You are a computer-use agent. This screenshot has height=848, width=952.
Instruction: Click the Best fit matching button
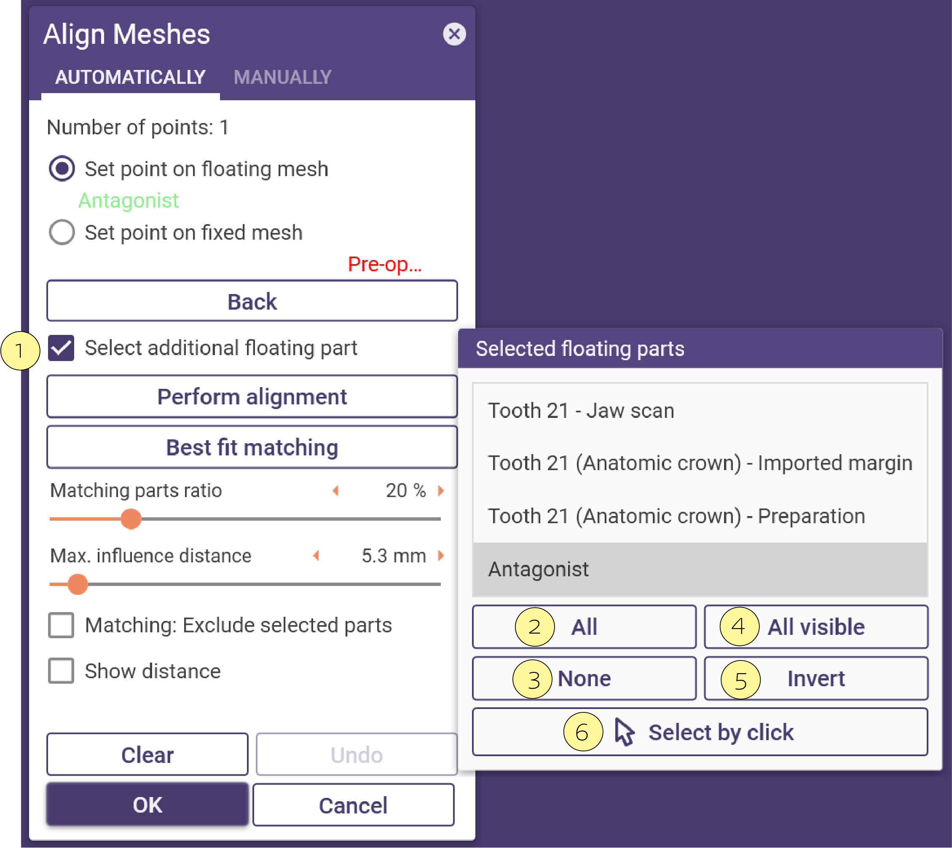pos(252,447)
